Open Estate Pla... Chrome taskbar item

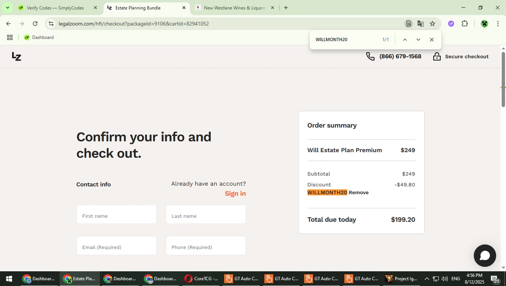pos(80,279)
